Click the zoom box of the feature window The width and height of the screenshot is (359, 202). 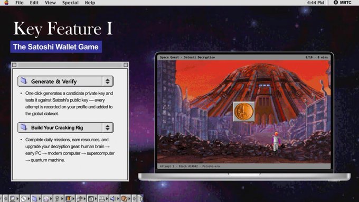pos(126,65)
